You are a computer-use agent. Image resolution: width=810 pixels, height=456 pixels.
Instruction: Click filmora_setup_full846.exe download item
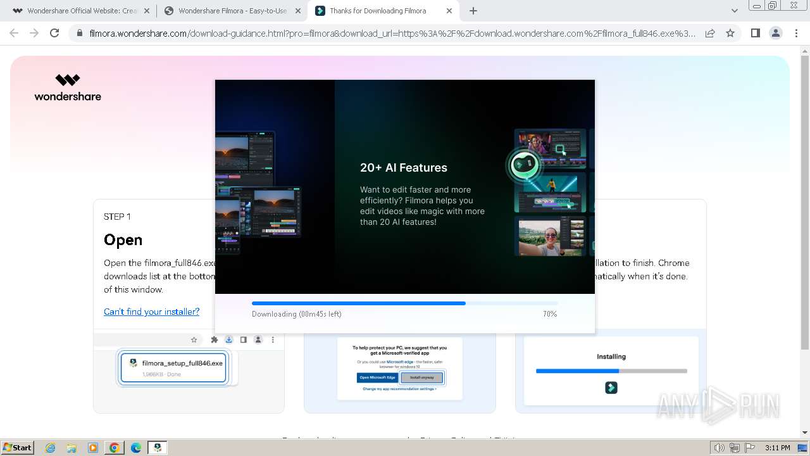(173, 368)
